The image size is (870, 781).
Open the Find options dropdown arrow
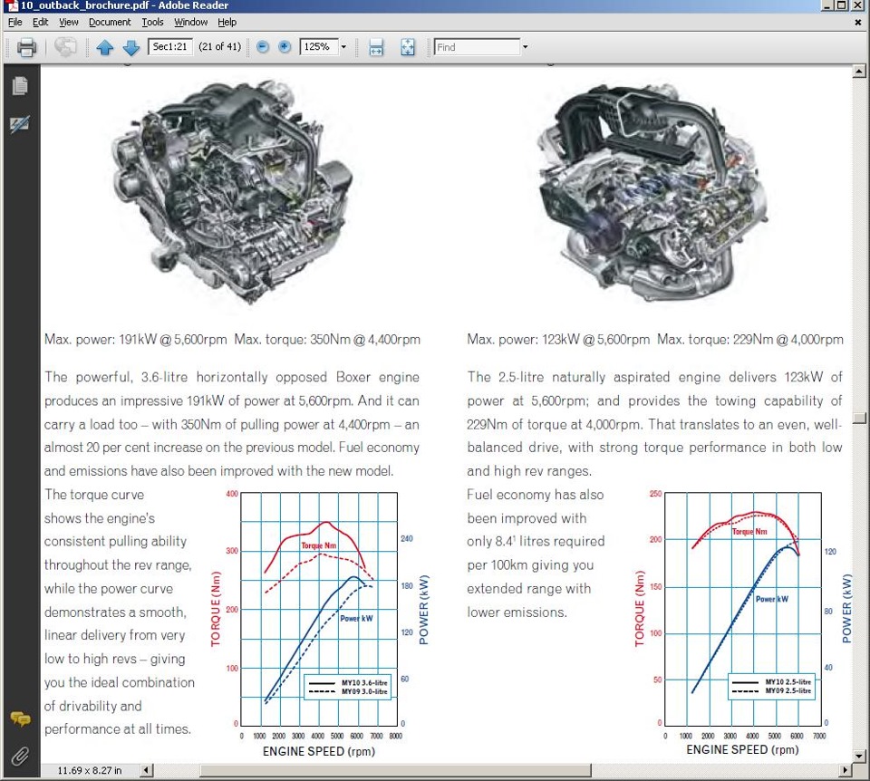tap(525, 47)
